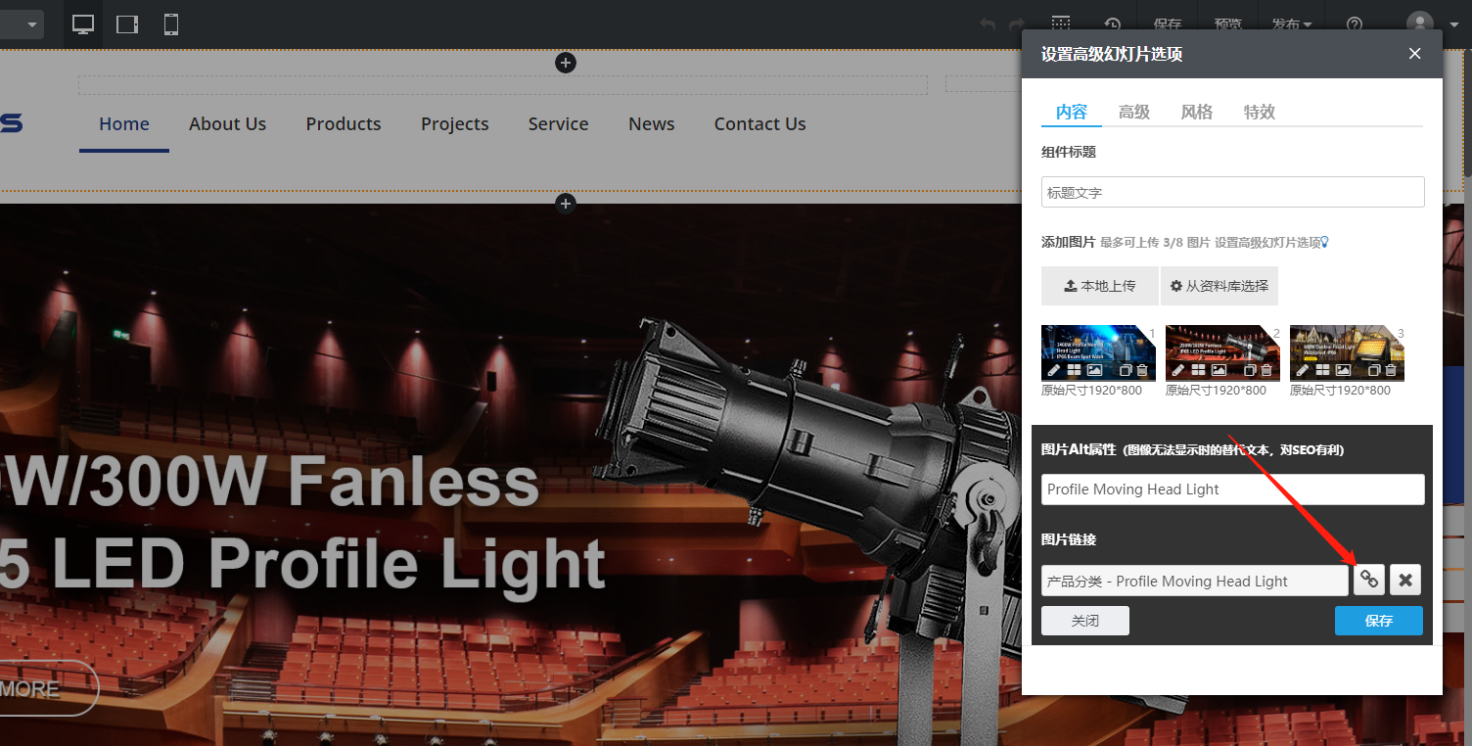Image resolution: width=1472 pixels, height=746 pixels.
Task: Open the user account avatar dropdown
Action: coord(1431,24)
